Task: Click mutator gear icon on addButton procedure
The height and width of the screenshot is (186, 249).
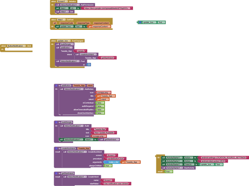Action: (x=56, y=86)
